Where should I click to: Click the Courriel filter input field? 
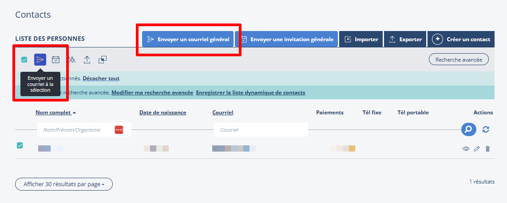pos(261,130)
